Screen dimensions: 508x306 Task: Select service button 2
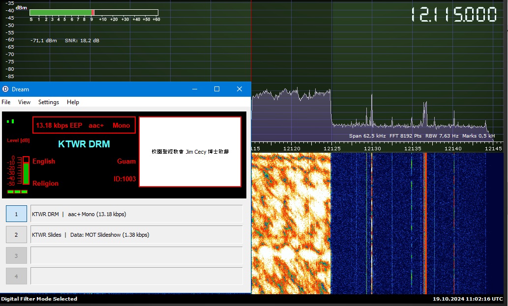tap(16, 234)
